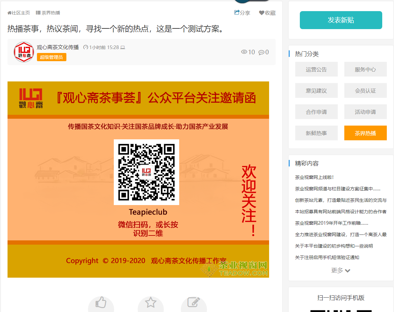Click the author name 观心斋茶文化传播

(58, 47)
